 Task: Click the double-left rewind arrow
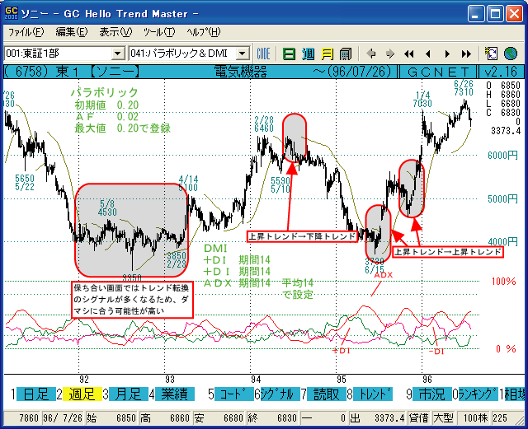409,54
